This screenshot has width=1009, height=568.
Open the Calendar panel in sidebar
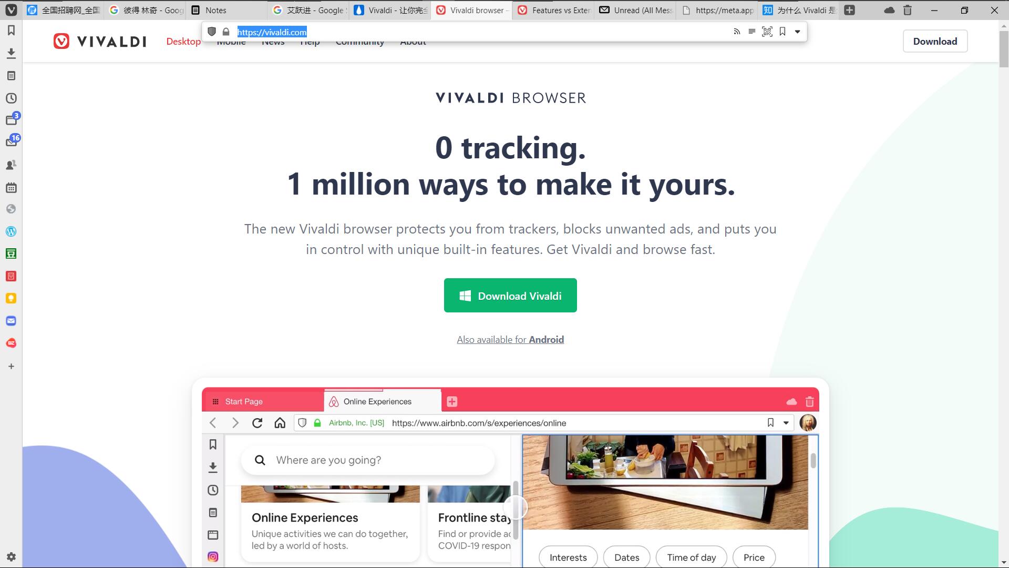coord(11,188)
